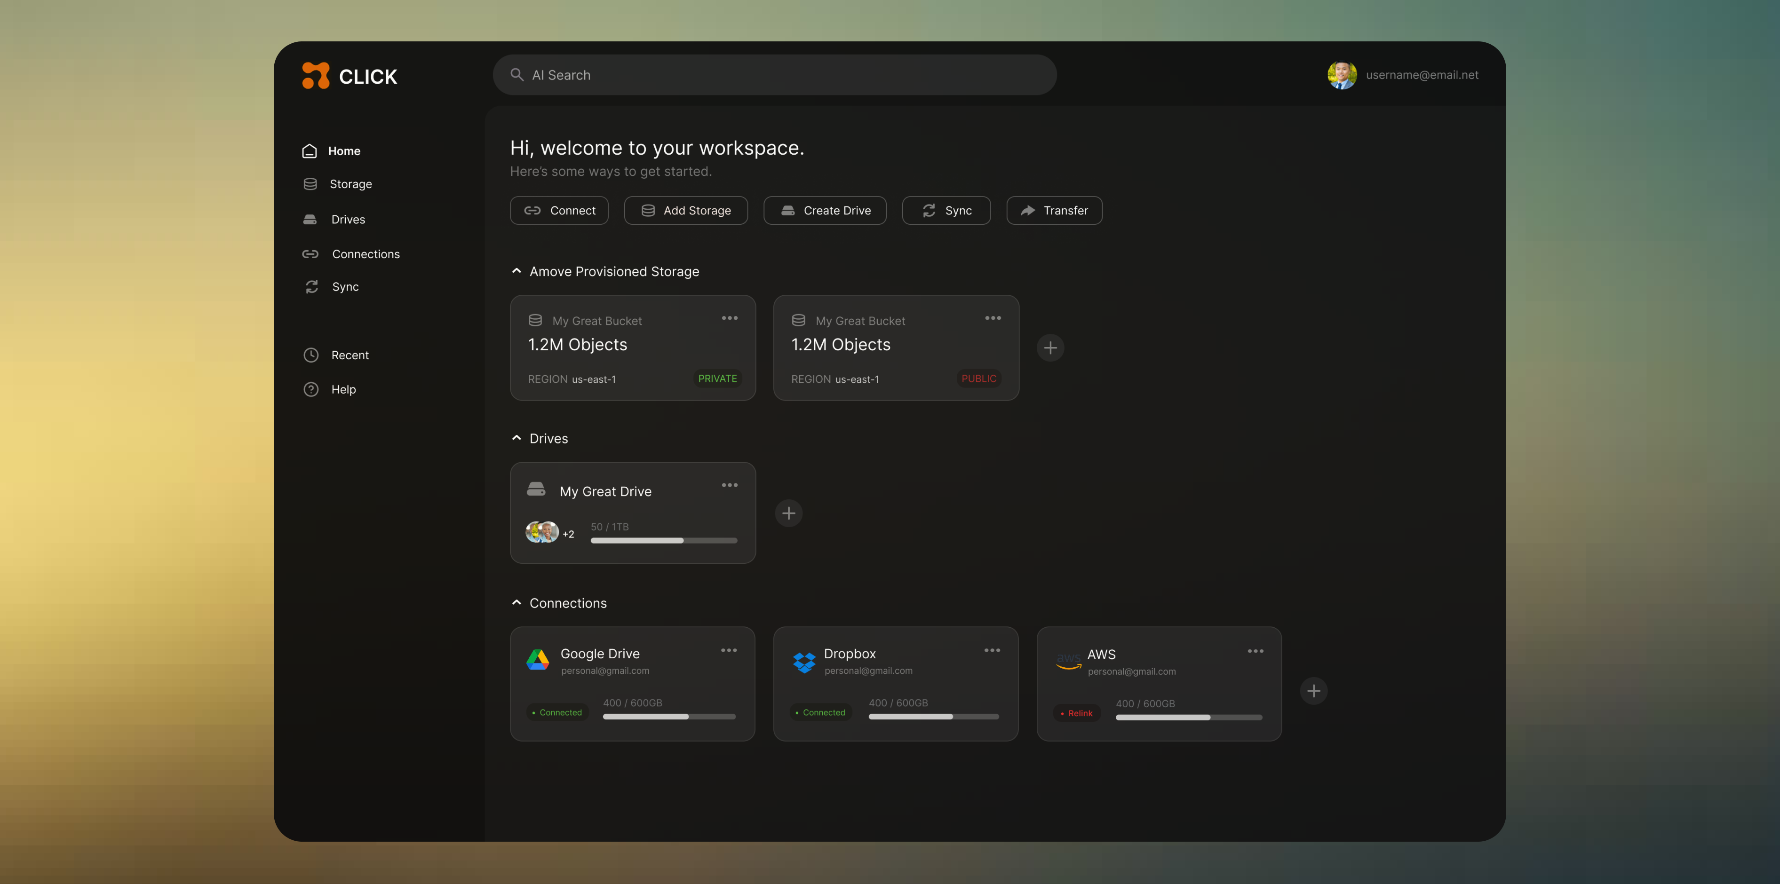Open three-dot menu on My Great Drive

pyautogui.click(x=730, y=486)
